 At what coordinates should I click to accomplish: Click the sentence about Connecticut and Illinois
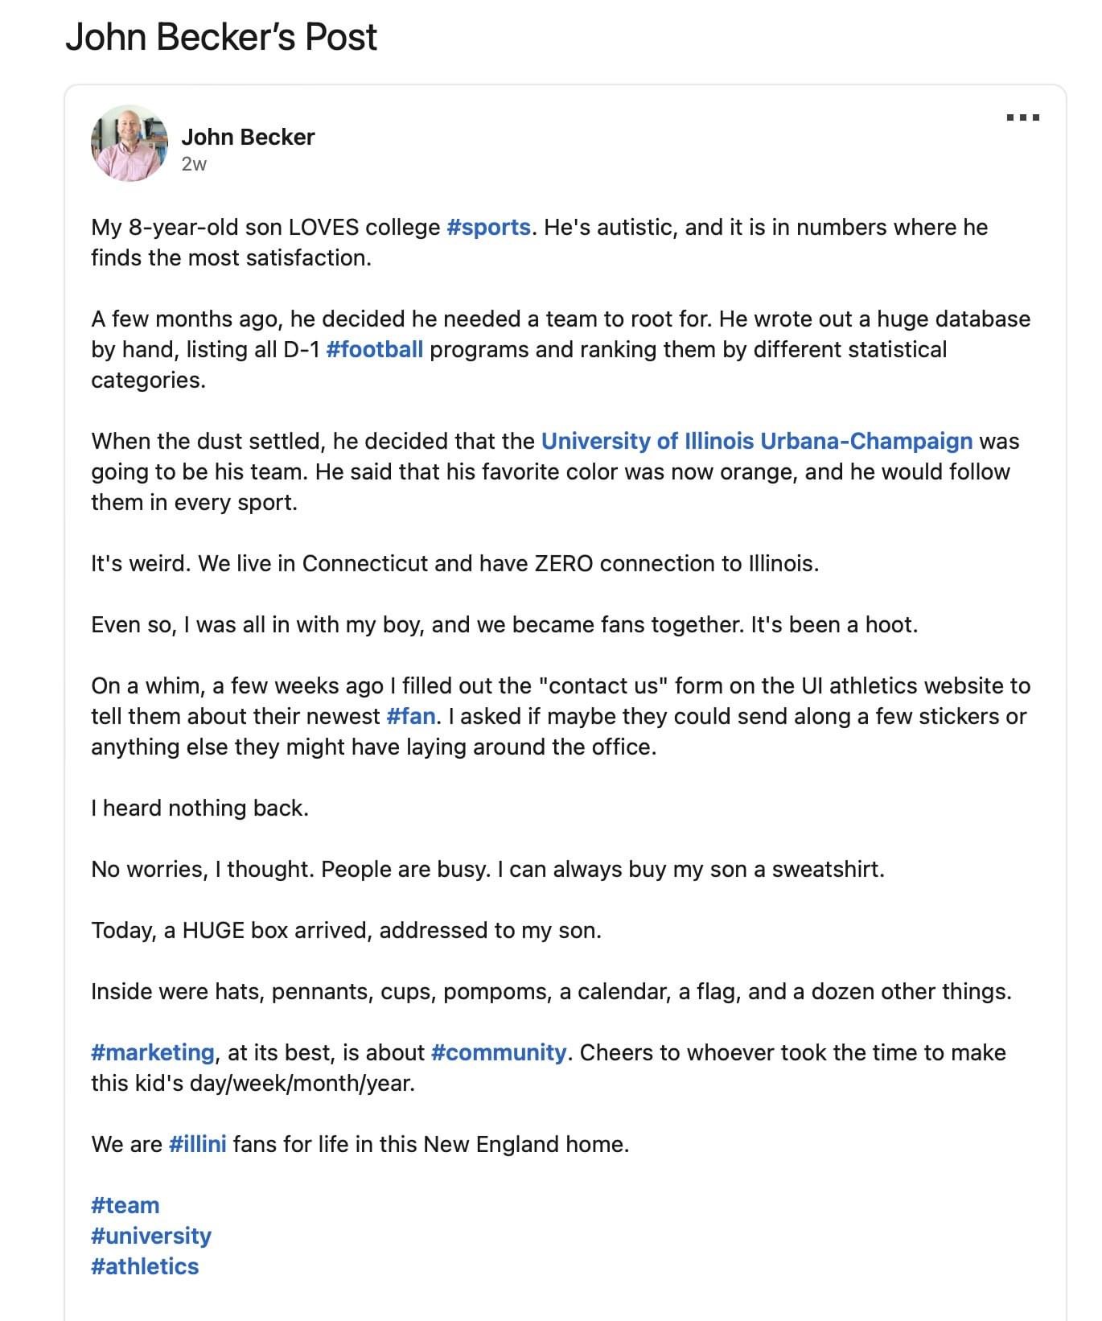coord(454,563)
